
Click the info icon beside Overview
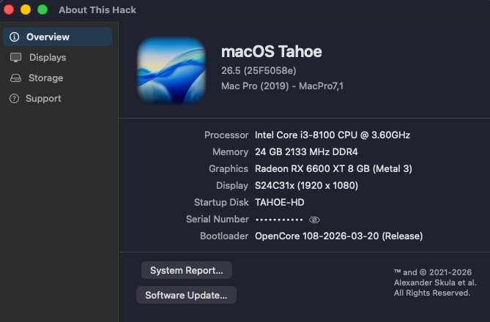coord(15,37)
